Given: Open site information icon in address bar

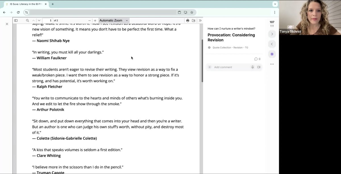Looking at the screenshot, I should 26,12.
